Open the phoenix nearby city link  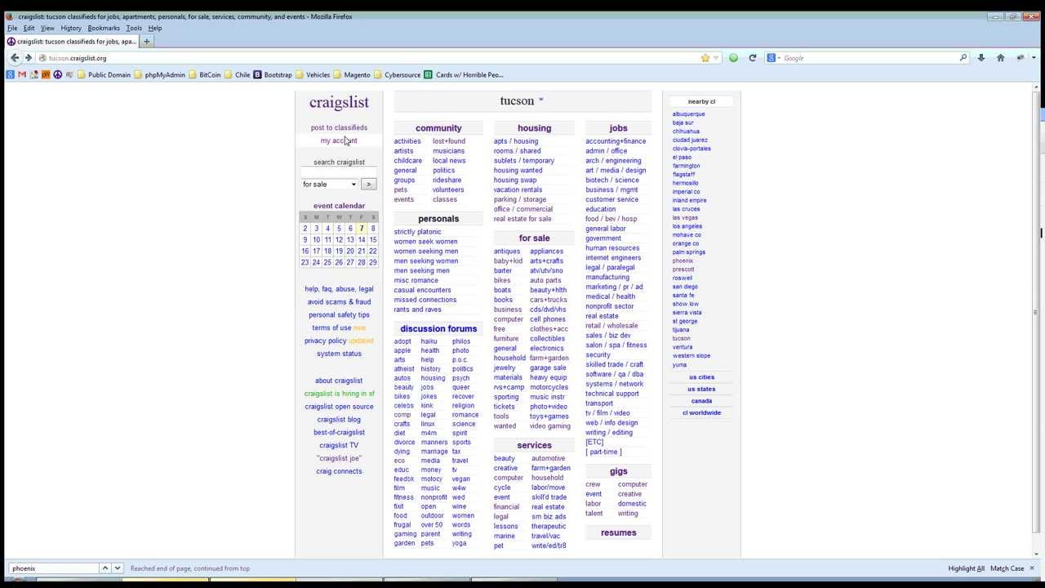click(x=683, y=261)
